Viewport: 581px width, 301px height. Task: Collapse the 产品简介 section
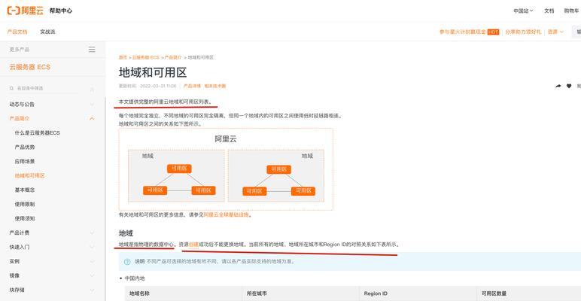pos(93,119)
